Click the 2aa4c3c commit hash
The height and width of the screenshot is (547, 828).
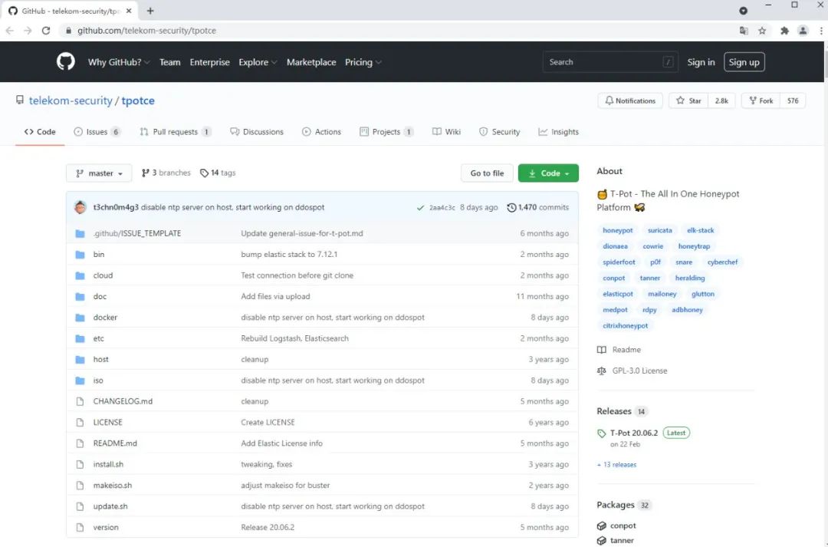(x=442, y=208)
